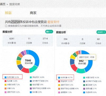Toggle the 未履行合同 7.2% legend item
This screenshot has height=96, width=106.
(x=12, y=85)
